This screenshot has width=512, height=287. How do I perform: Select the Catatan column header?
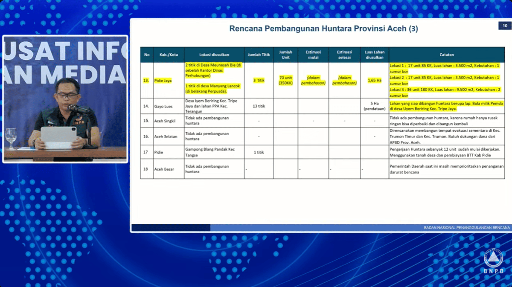click(x=447, y=55)
